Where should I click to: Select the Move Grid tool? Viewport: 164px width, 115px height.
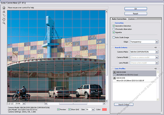tap(4, 15)
